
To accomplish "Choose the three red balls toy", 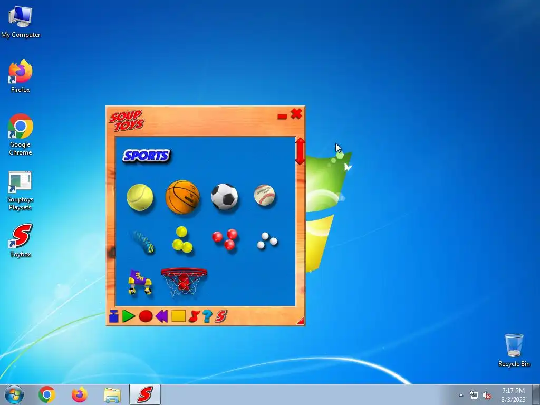I will 225,239.
